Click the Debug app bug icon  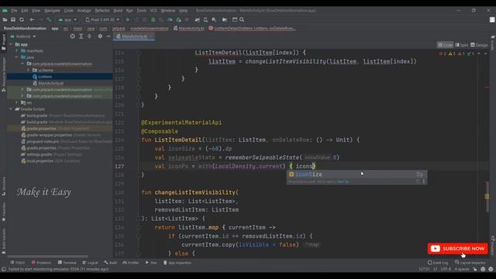[x=153, y=19]
